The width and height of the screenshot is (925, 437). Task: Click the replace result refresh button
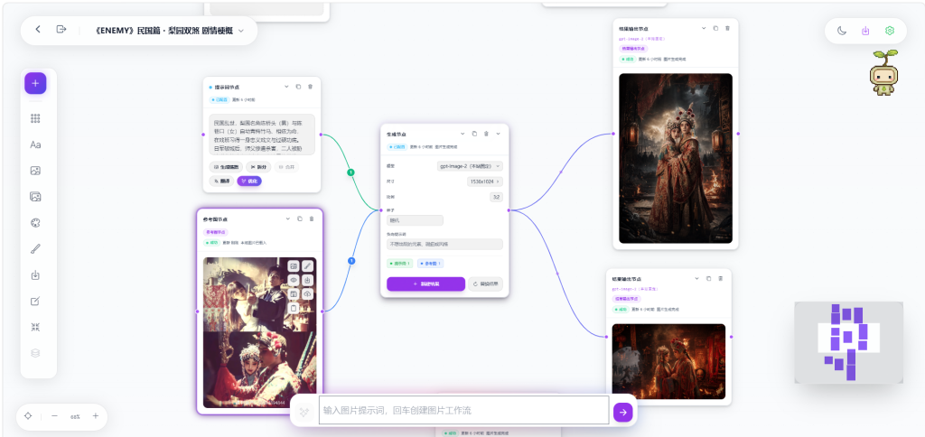click(x=485, y=284)
